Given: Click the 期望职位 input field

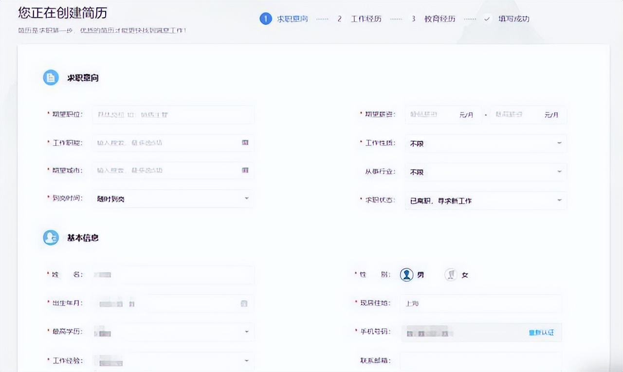Looking at the screenshot, I should 173,114.
